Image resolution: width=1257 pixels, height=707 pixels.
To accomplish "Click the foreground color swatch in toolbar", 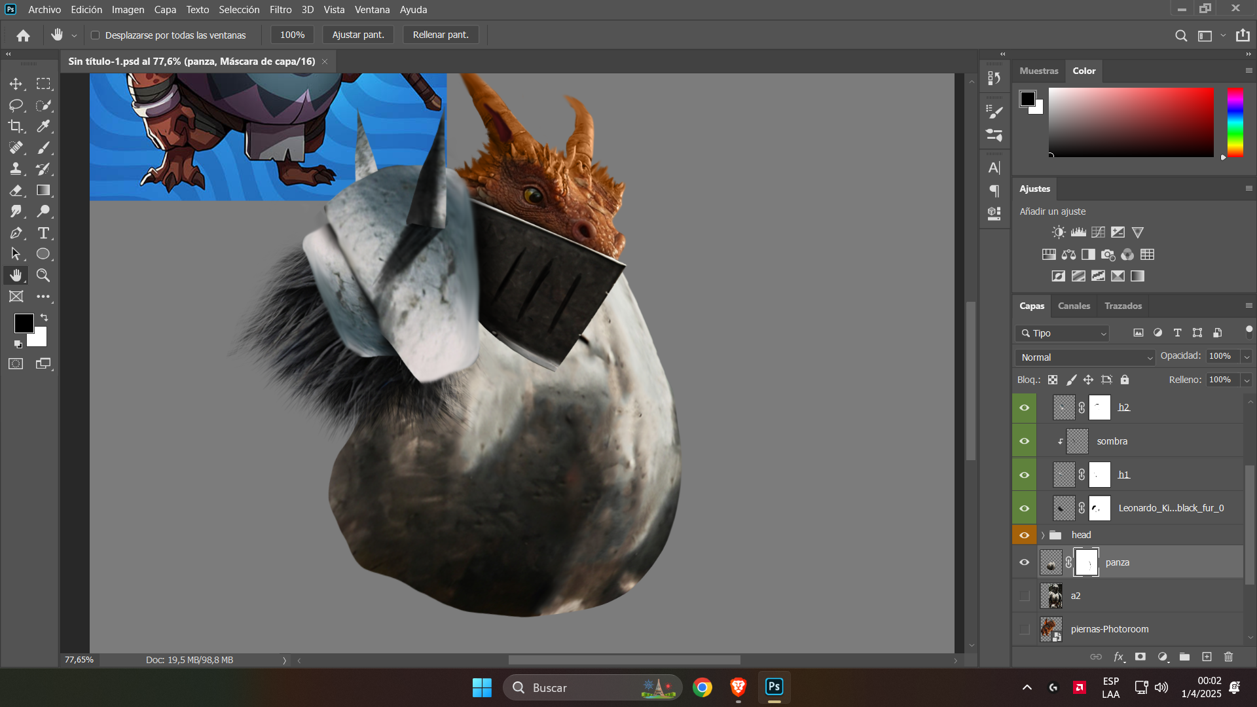I will click(24, 323).
